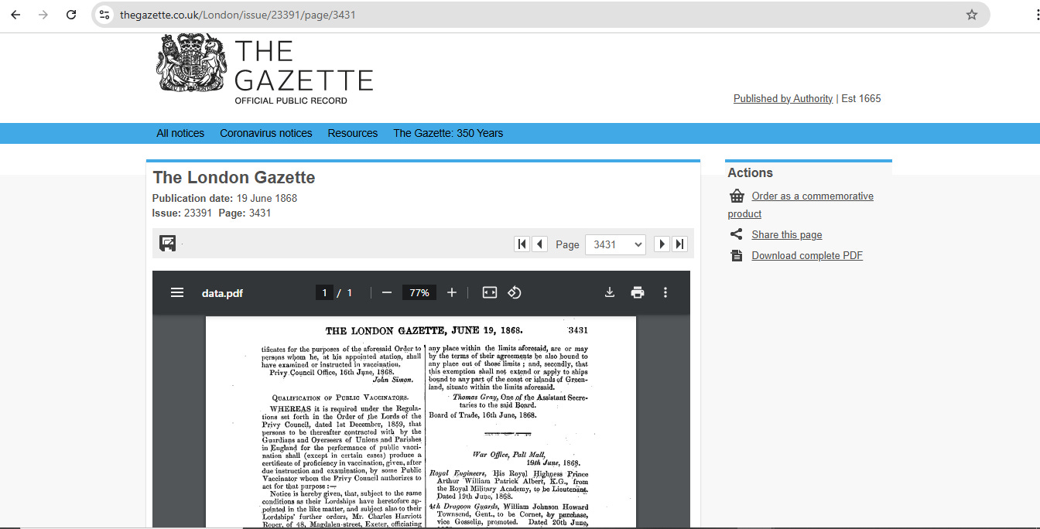Click the share icon under Actions
The width and height of the screenshot is (1040, 529).
(x=736, y=234)
